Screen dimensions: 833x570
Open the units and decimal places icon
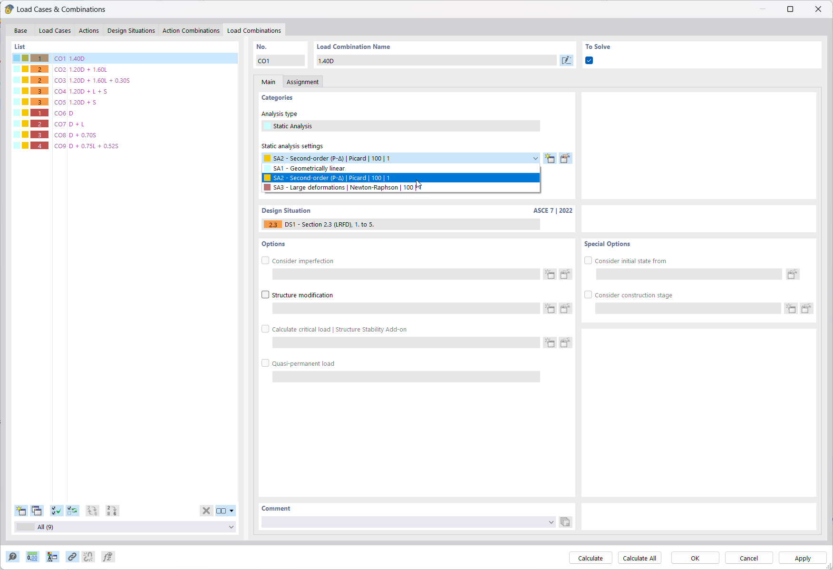(x=32, y=557)
